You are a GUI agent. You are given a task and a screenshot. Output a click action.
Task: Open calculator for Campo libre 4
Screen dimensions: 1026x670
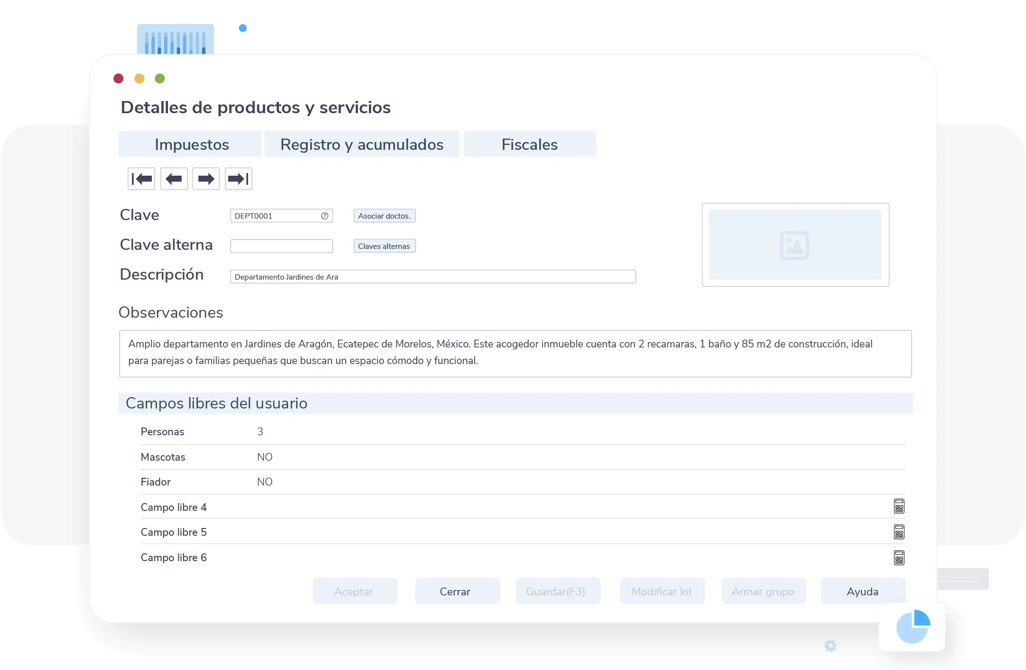click(x=900, y=506)
